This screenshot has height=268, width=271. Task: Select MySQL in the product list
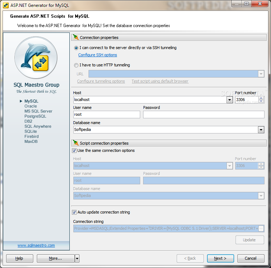[31, 101]
